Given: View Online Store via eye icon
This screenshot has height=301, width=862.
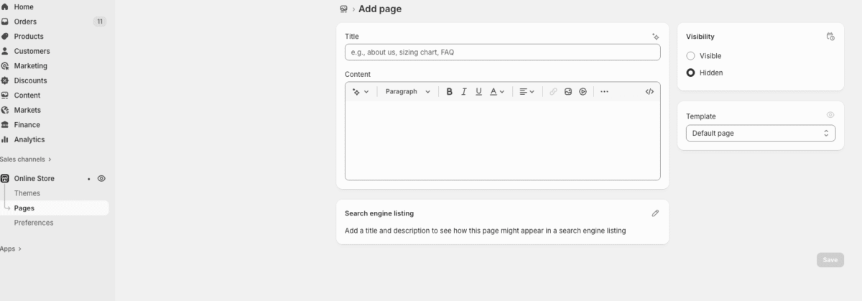Looking at the screenshot, I should tap(101, 178).
